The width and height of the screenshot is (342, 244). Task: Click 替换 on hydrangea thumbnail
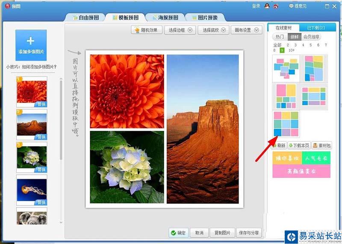click(41, 170)
